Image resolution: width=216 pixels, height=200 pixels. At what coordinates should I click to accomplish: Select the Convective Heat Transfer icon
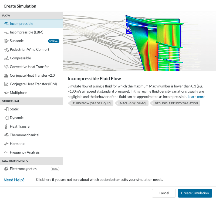pos(5,67)
